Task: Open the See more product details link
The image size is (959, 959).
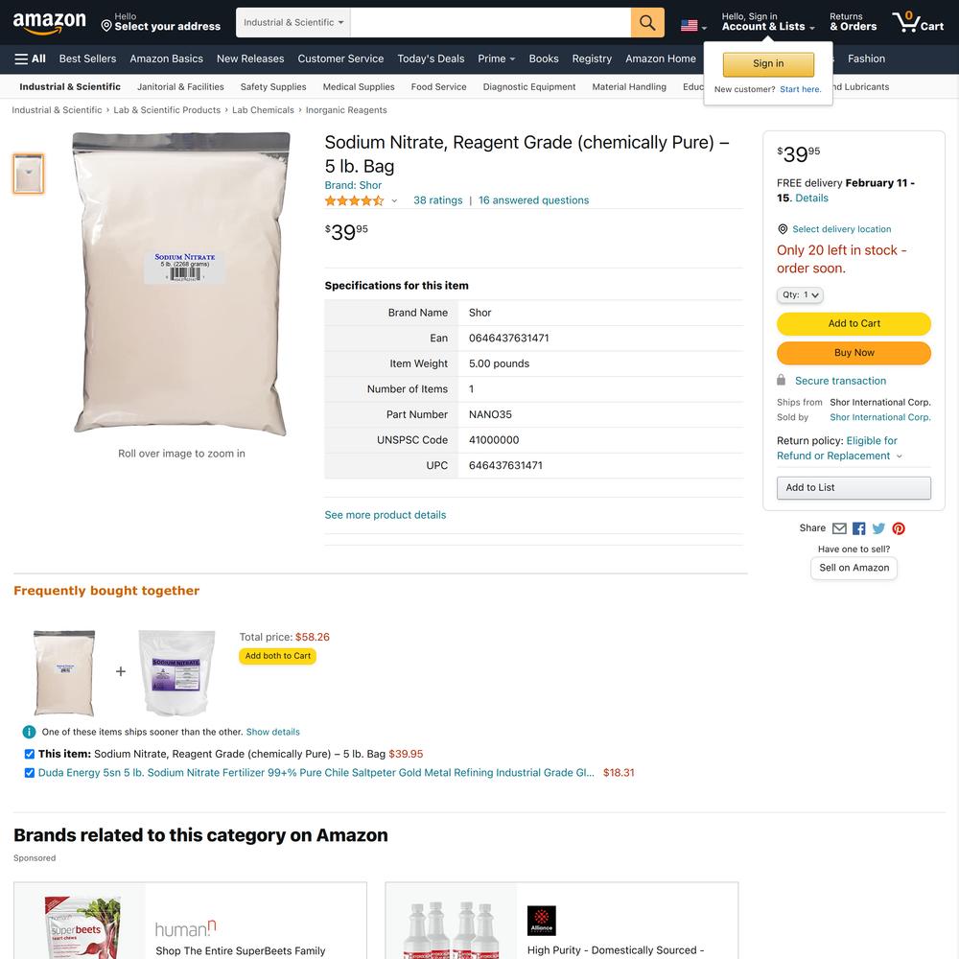Action: coord(386,515)
